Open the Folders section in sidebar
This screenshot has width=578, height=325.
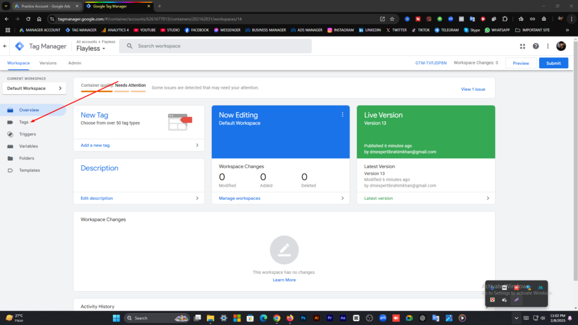[27, 158]
